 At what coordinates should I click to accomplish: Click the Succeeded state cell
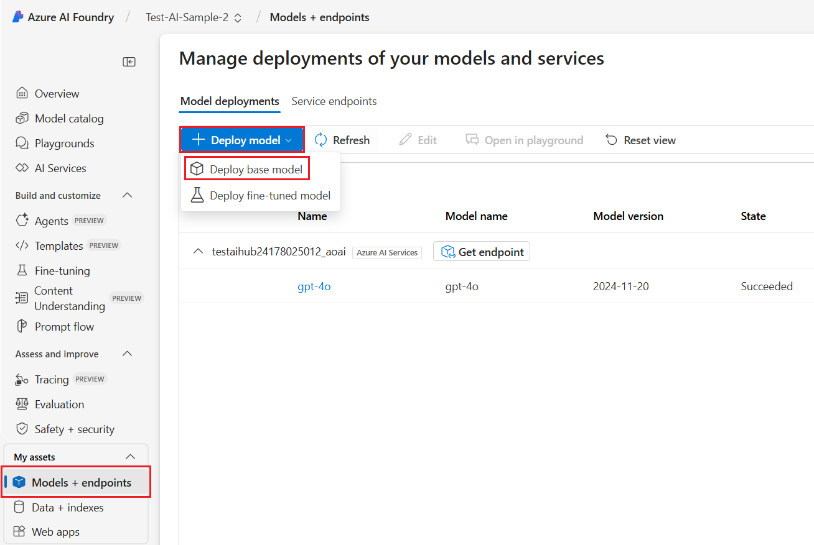point(767,286)
